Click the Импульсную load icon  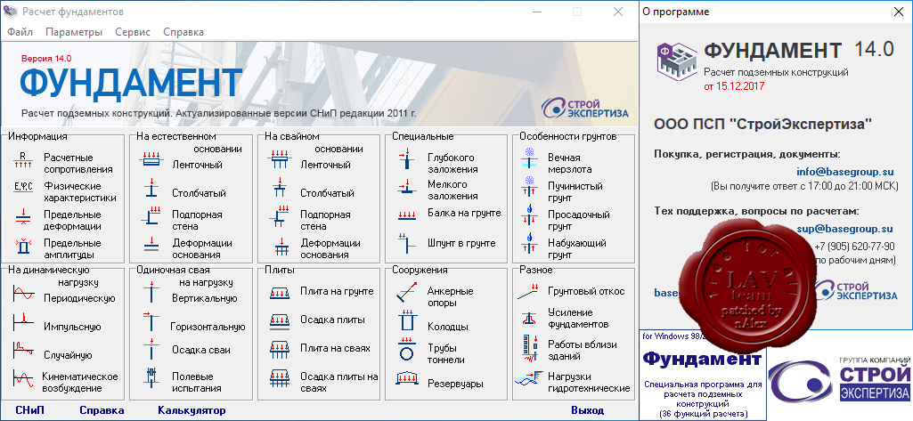pyautogui.click(x=23, y=321)
